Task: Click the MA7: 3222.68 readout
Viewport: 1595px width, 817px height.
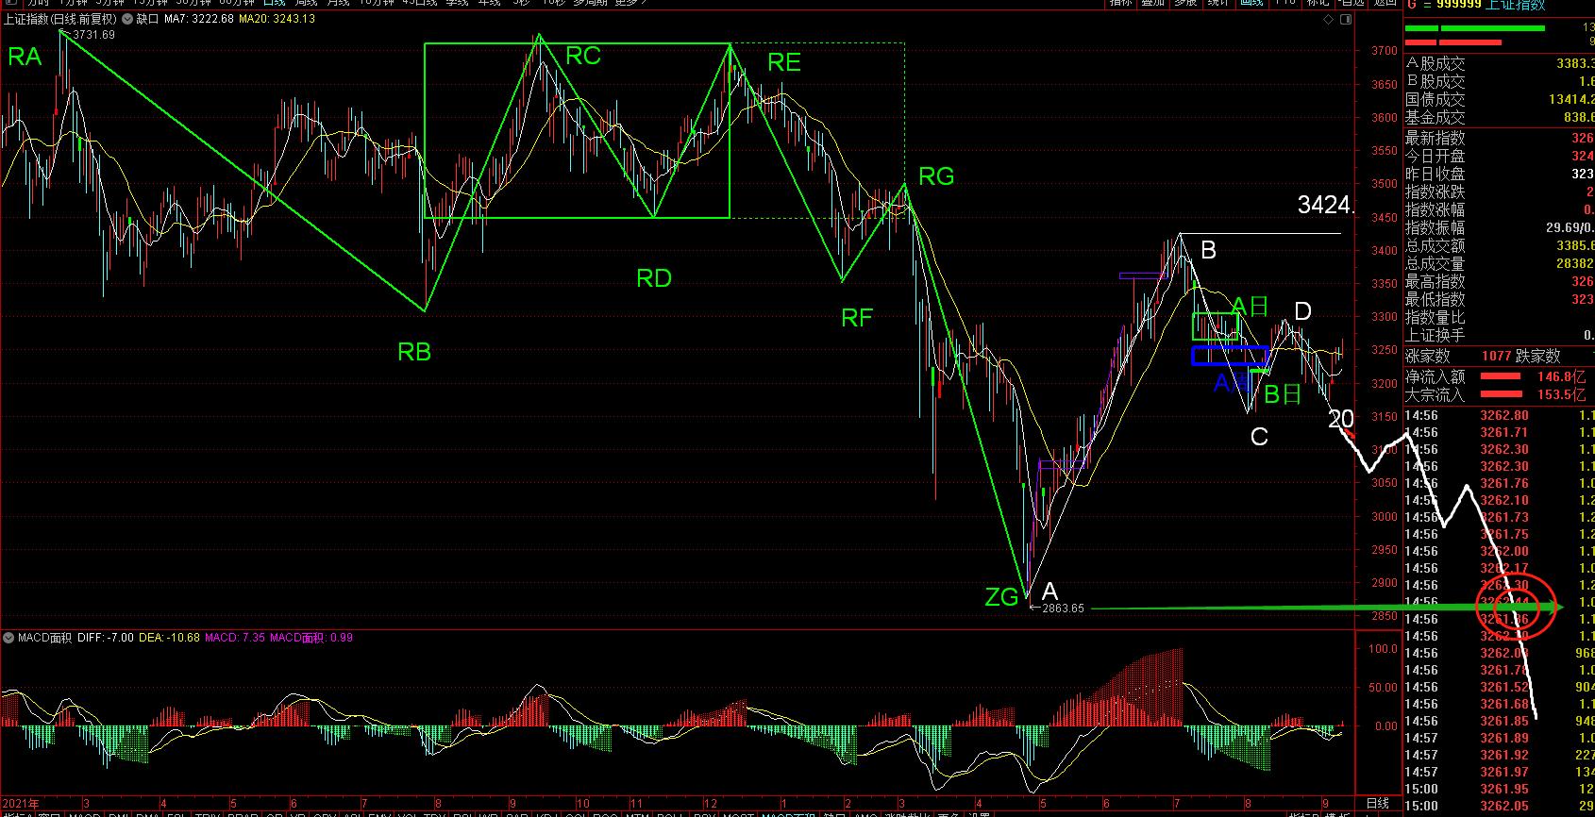Action: point(198,19)
